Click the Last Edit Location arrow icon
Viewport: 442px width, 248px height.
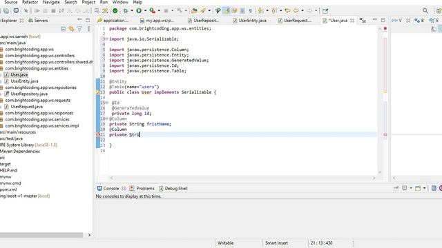[287, 11]
